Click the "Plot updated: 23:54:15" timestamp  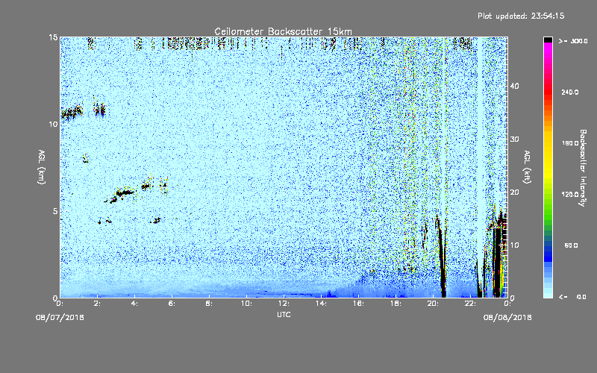point(521,16)
